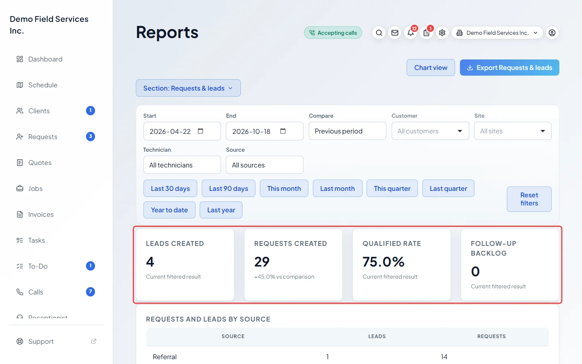Apply the Last month preset
Viewport: 582px width, 364px height.
(x=337, y=188)
